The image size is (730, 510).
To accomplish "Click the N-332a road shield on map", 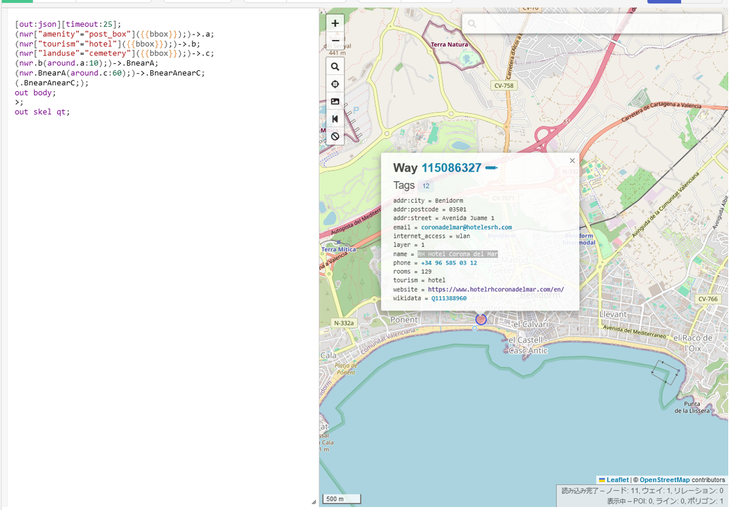I will [x=343, y=323].
